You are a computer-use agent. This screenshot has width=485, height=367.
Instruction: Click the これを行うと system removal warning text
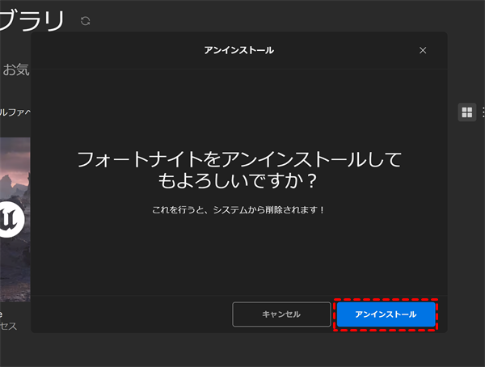point(238,209)
